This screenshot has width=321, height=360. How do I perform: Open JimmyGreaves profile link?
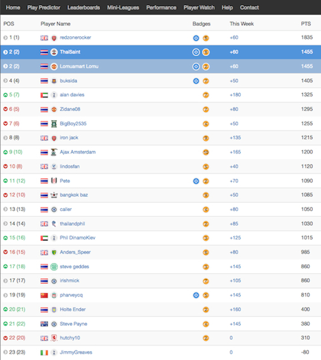(76, 352)
